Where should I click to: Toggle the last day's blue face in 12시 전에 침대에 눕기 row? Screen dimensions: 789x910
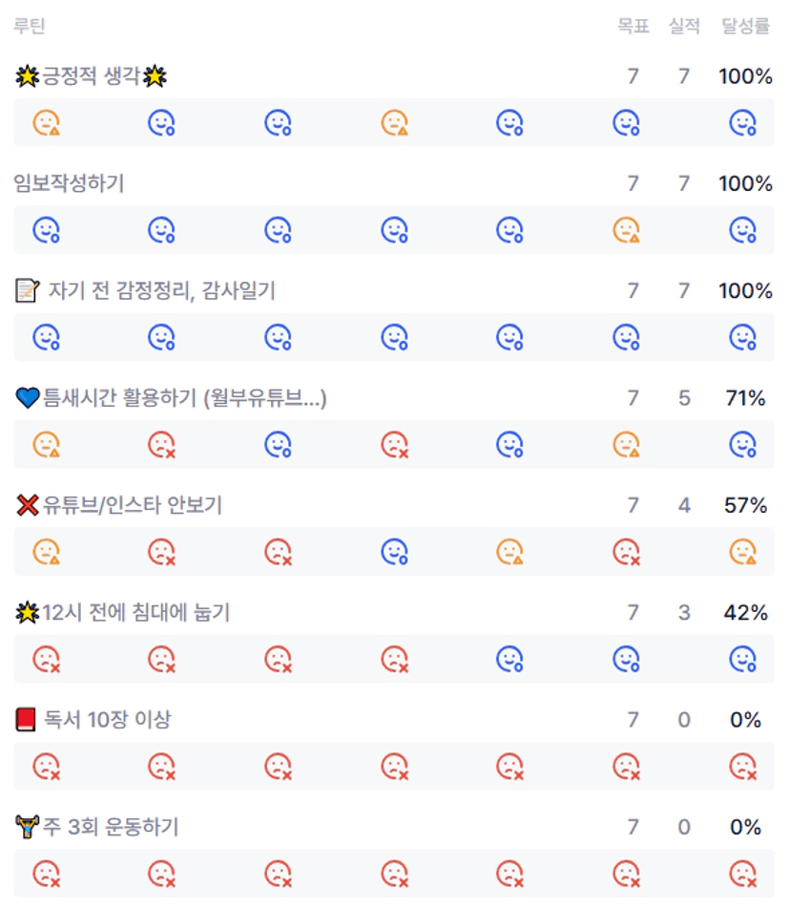click(742, 658)
